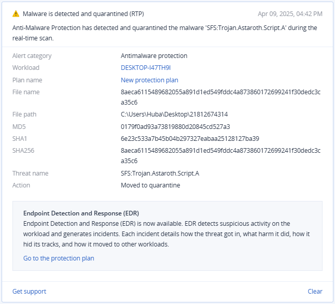Click the Threat name value SFS:Trojan.Astaroth.Script.A
The width and height of the screenshot is (335, 304).
click(x=160, y=173)
